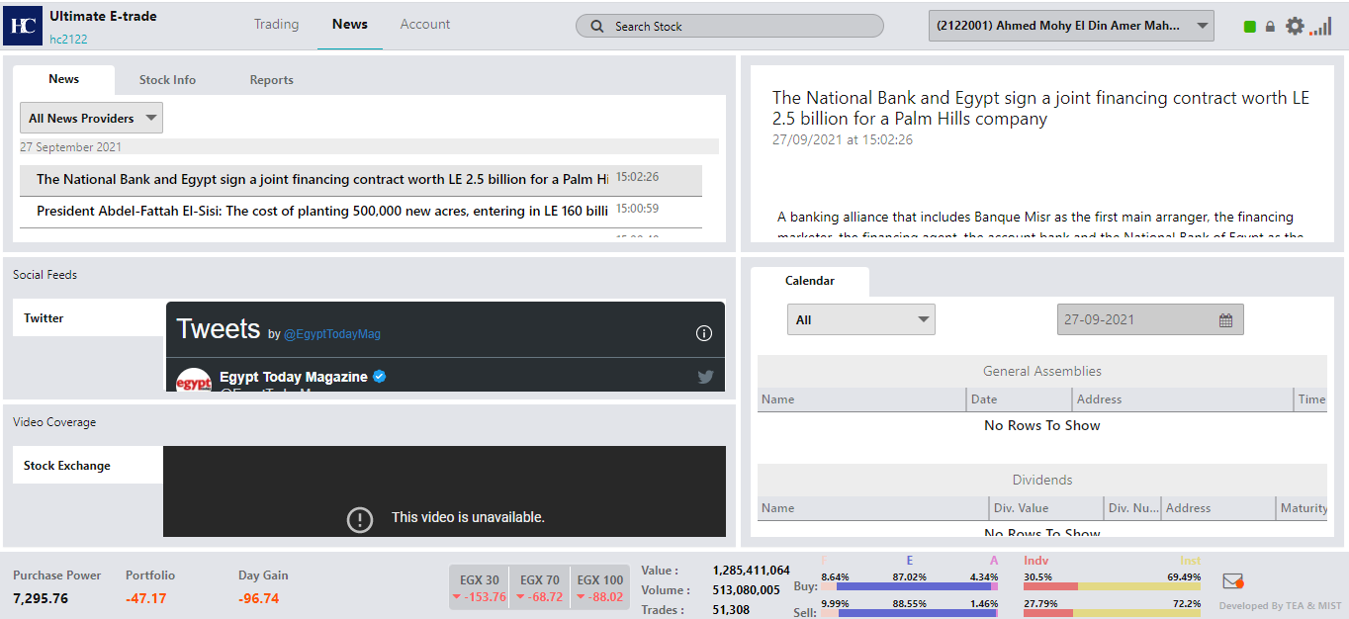Click the Value figure 1,285,411,064
Viewport: 1349px width, 619px height.
[x=752, y=571]
